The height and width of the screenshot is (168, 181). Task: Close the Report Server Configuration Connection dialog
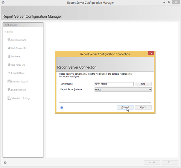coord(151,53)
